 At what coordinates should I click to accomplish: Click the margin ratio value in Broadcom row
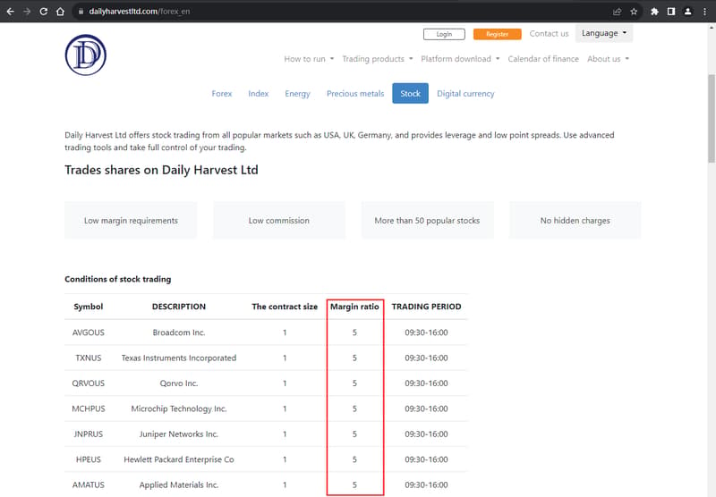(354, 333)
